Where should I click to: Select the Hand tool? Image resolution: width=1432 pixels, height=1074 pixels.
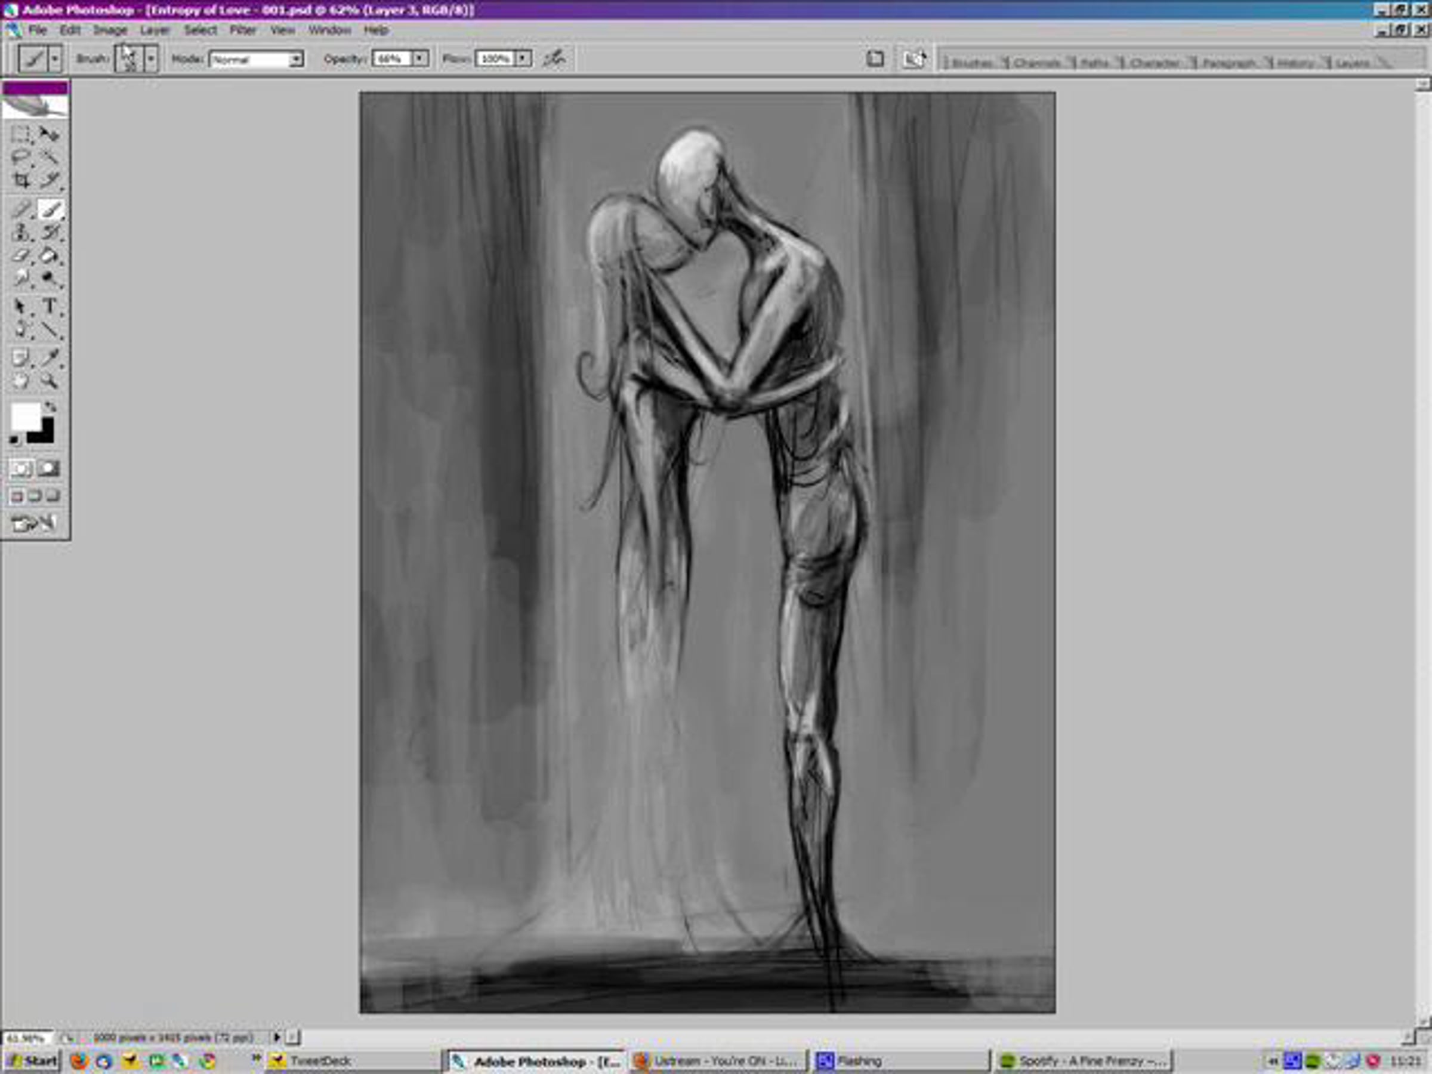pos(21,381)
